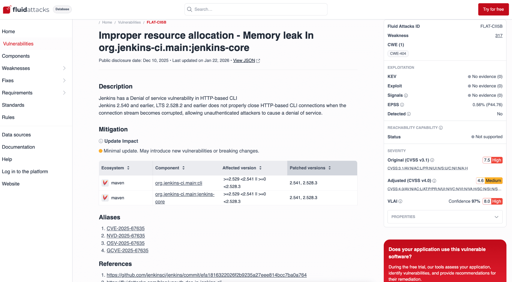Focus the Search input field

pyautogui.click(x=256, y=9)
